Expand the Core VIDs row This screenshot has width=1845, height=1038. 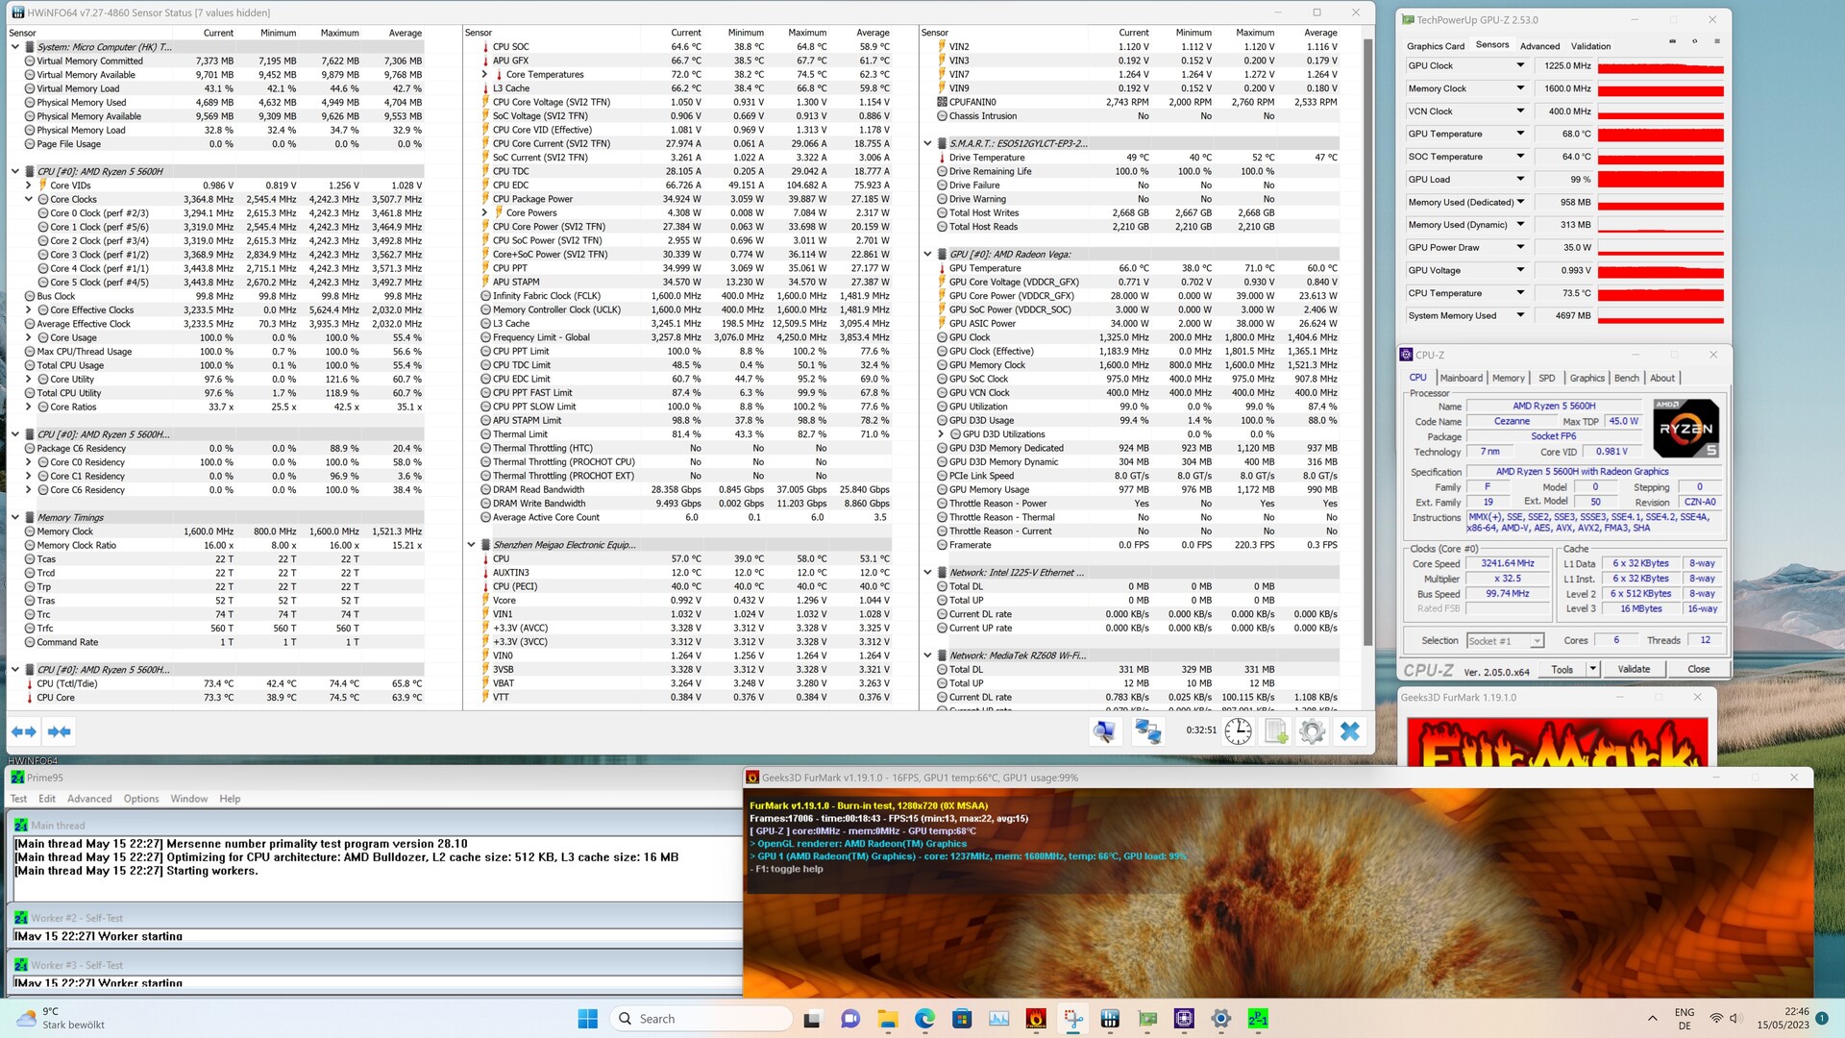[29, 185]
